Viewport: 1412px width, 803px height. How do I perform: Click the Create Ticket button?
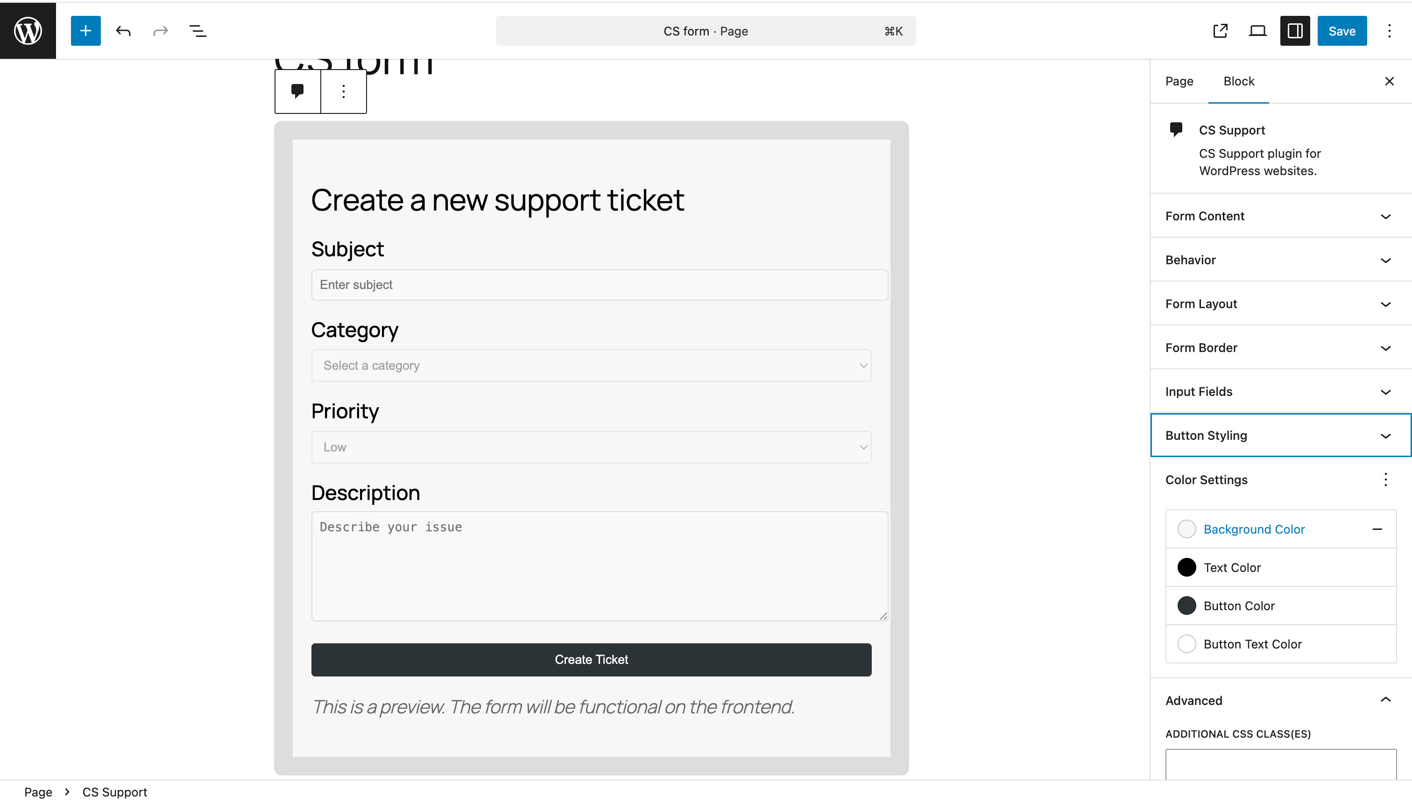[x=591, y=660]
